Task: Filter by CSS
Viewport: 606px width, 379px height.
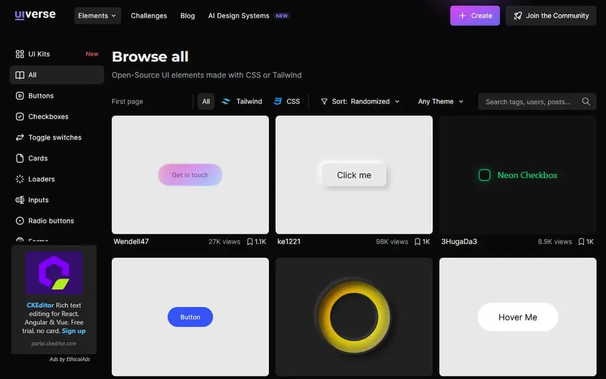Action: click(287, 102)
